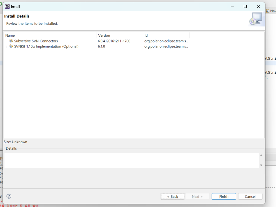Viewport: 276px width, 207px height.
Task: Maximize the Install dialog window
Action: (245, 6)
